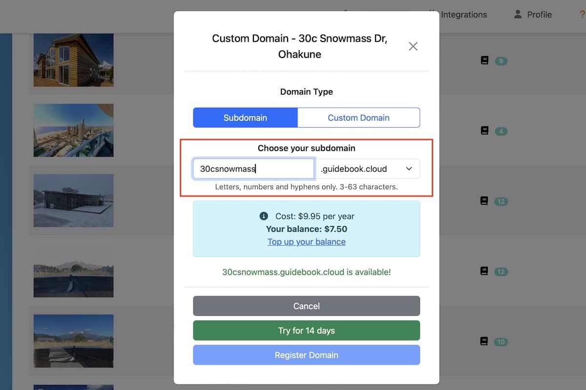
Task: Click the book icon in the snowy cabin row
Action: [x=484, y=201]
